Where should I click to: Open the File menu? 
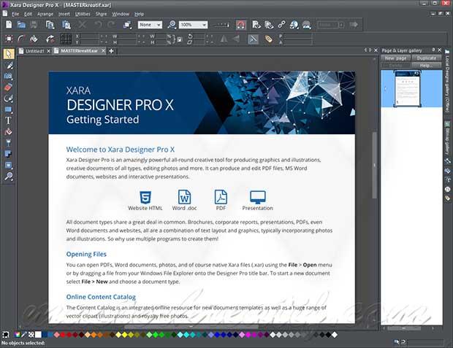(15, 14)
